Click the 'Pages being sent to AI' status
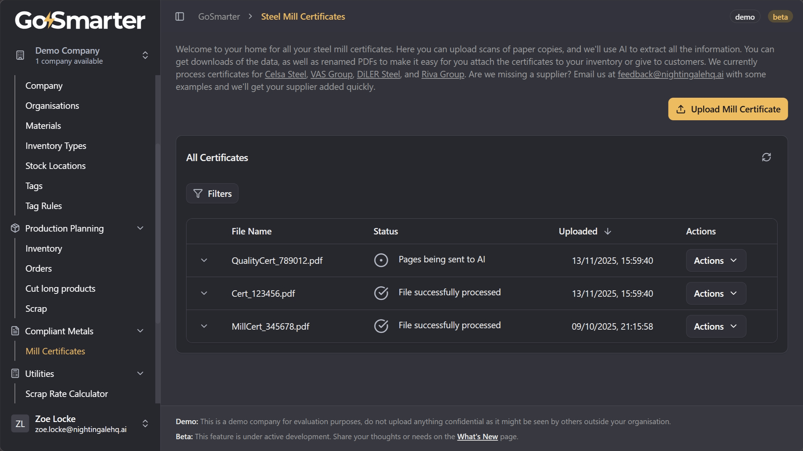This screenshot has width=803, height=451. coord(442,259)
